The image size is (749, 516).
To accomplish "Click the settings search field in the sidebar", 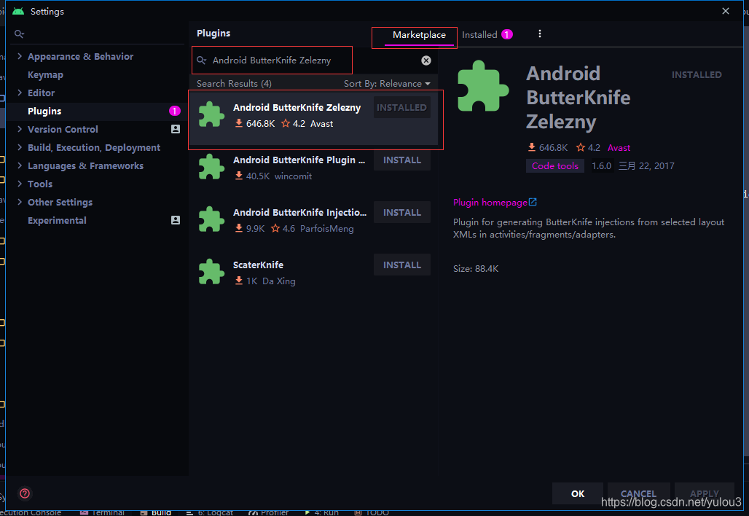I will (x=97, y=34).
